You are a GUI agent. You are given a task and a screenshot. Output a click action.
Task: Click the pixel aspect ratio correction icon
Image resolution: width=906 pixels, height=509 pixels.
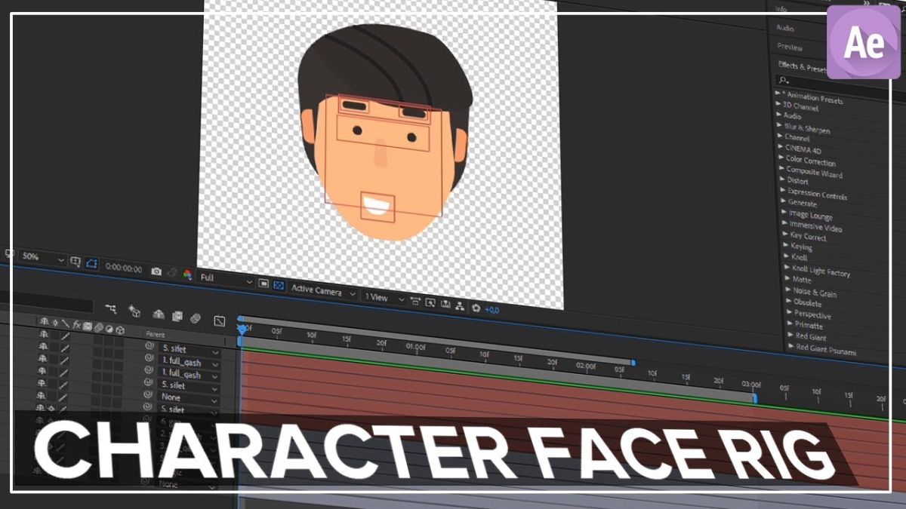(415, 301)
